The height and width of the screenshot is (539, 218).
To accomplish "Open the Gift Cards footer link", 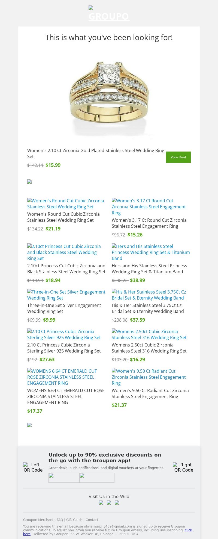I will tap(74, 520).
